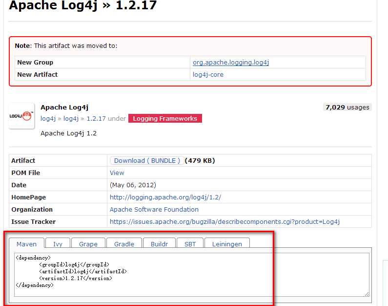This screenshot has height=306, width=388.
Task: Click the Organization label cell
Action: (58, 209)
